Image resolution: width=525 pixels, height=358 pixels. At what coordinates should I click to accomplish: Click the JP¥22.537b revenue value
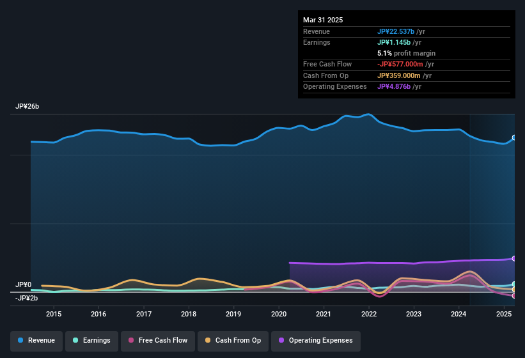(x=396, y=31)
